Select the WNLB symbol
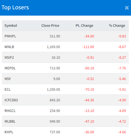 [9, 47]
